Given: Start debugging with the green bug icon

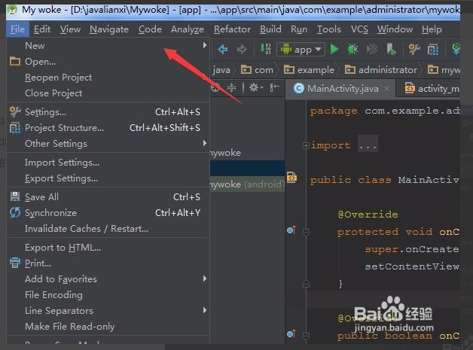Looking at the screenshot, I should 352,49.
